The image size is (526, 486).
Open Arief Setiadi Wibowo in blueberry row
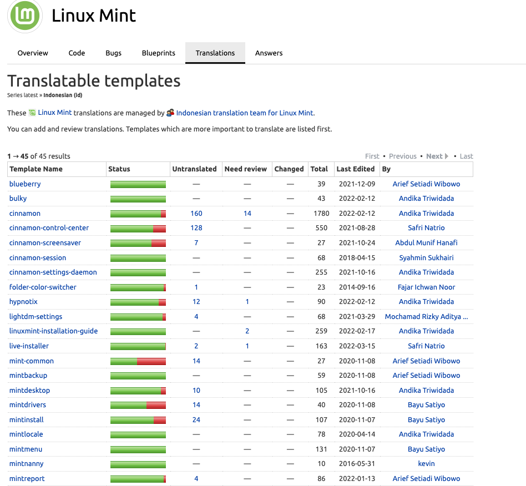pos(426,184)
